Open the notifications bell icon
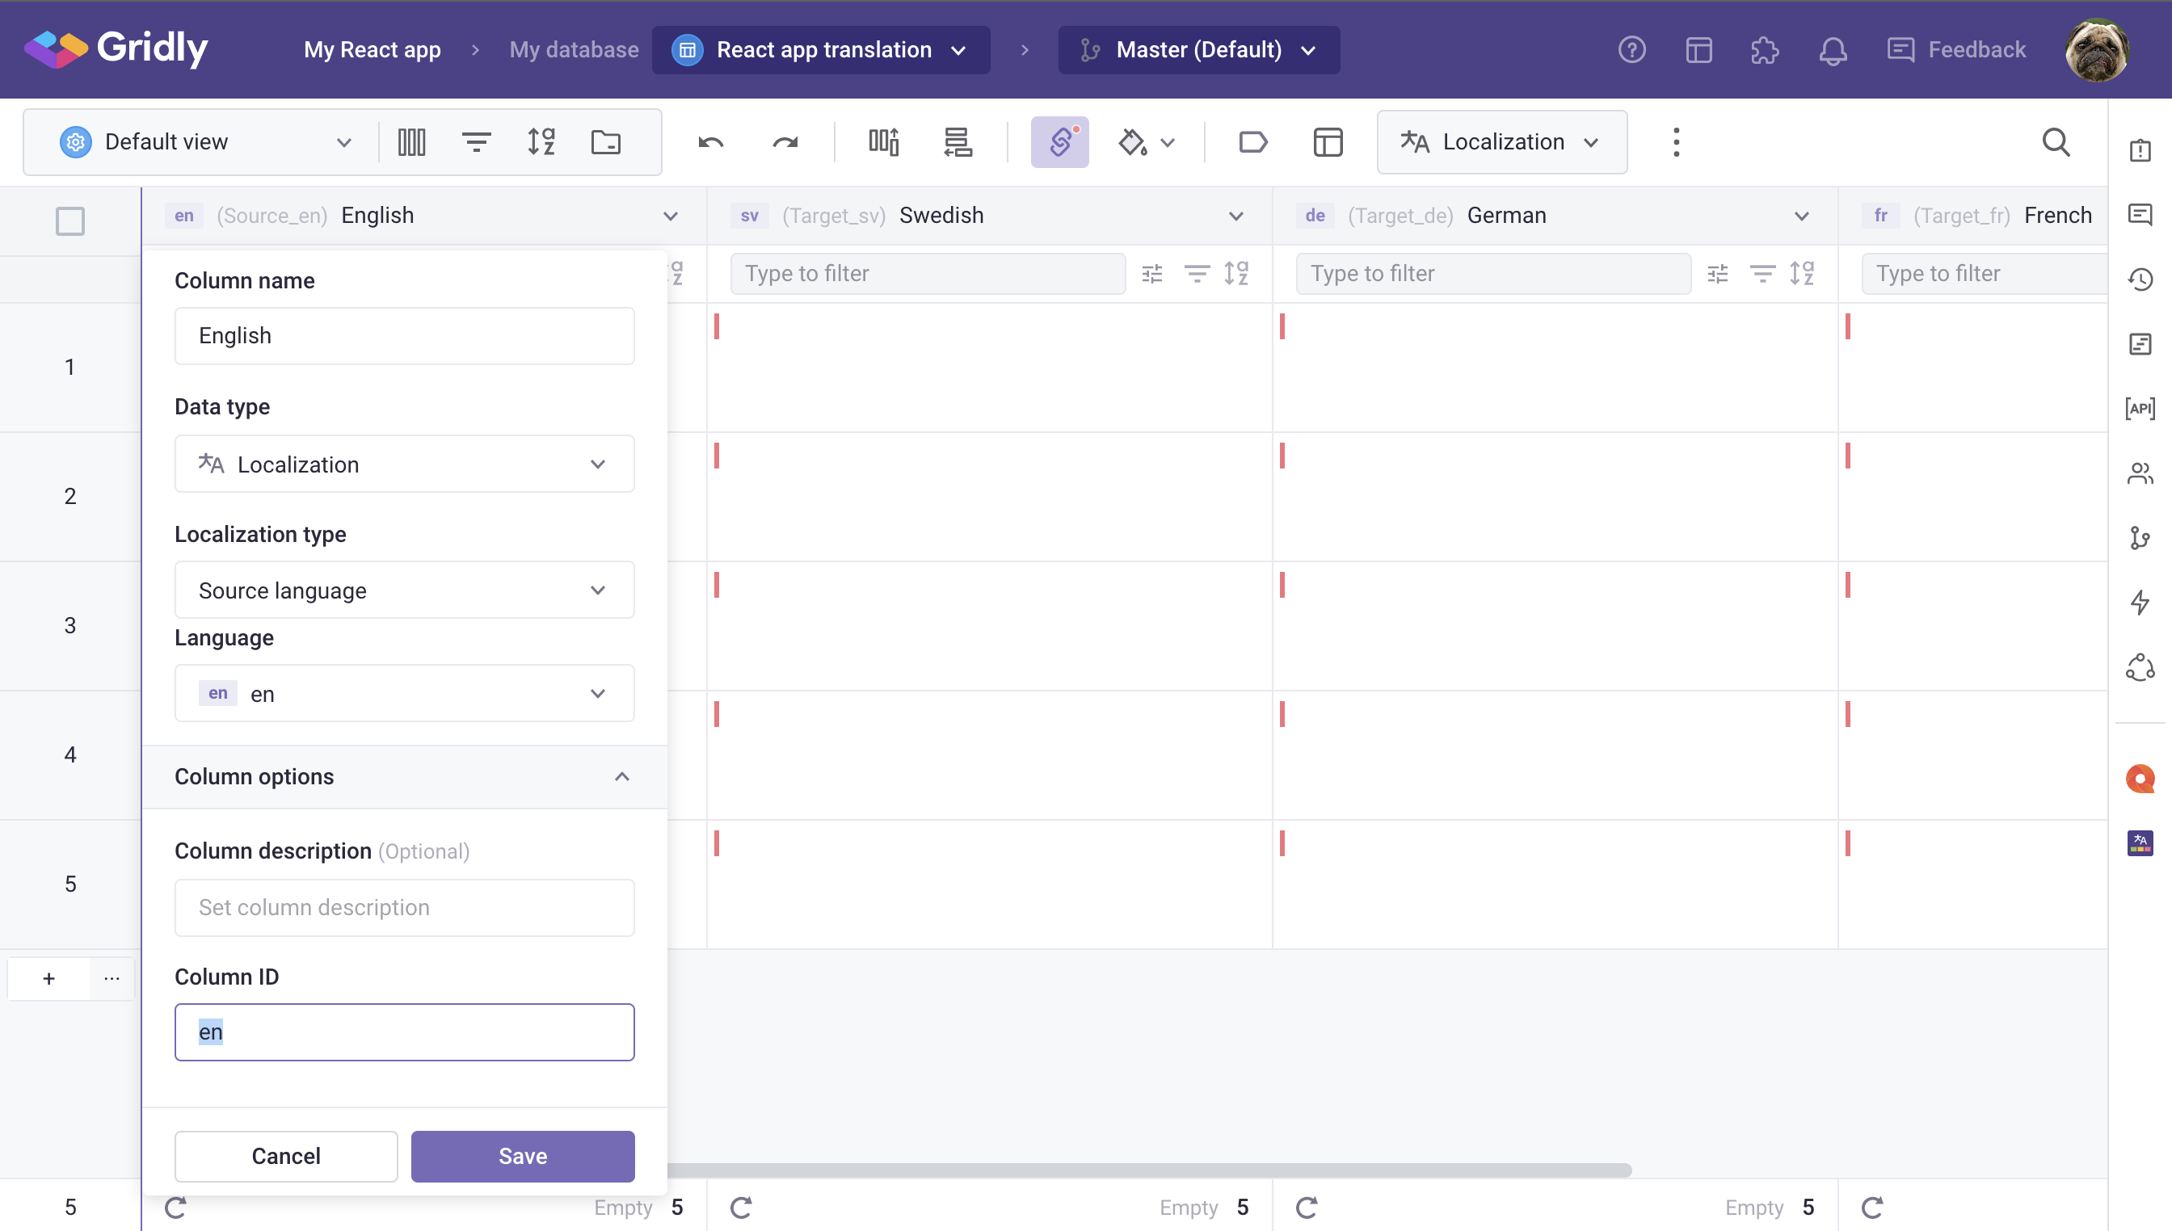The width and height of the screenshot is (2172, 1231). point(1833,50)
